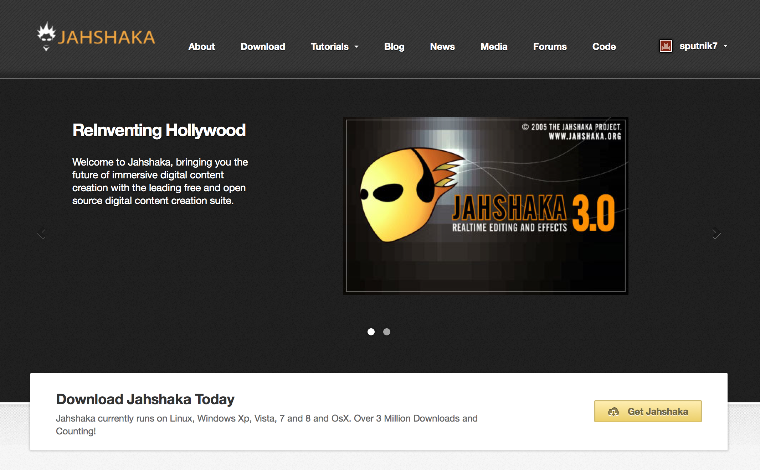
Task: Click the 'Jahshaka currently runs on Linux' text
Action: (267, 425)
